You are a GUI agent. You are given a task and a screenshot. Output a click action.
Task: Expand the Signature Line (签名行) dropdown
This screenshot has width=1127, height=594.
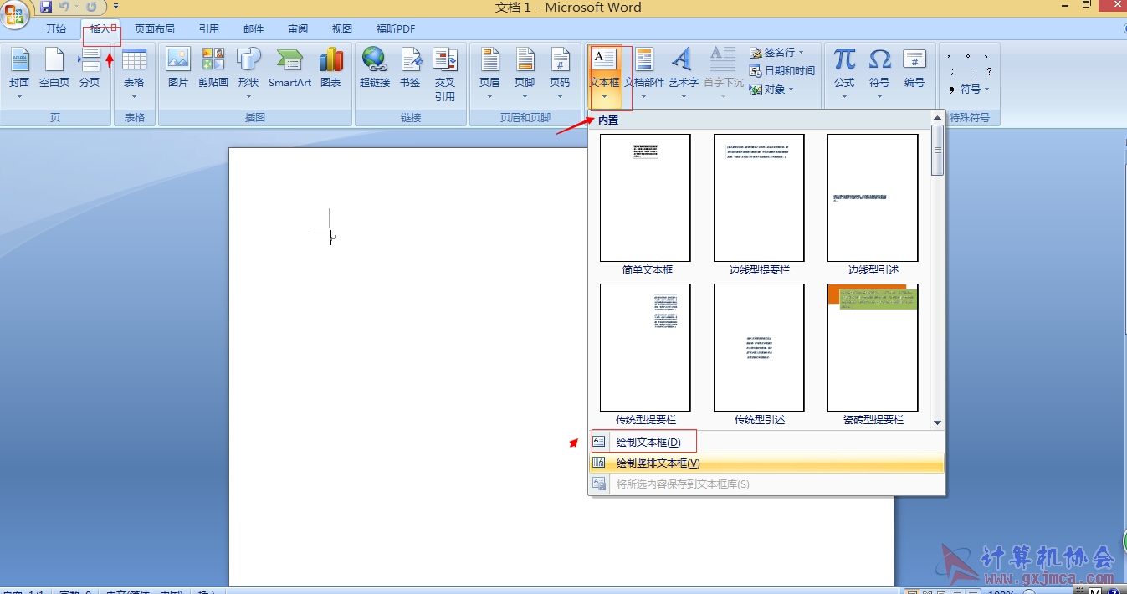pos(801,53)
